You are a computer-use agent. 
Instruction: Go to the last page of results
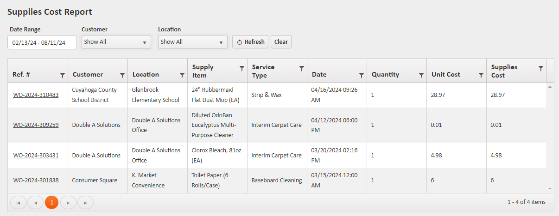click(x=86, y=203)
